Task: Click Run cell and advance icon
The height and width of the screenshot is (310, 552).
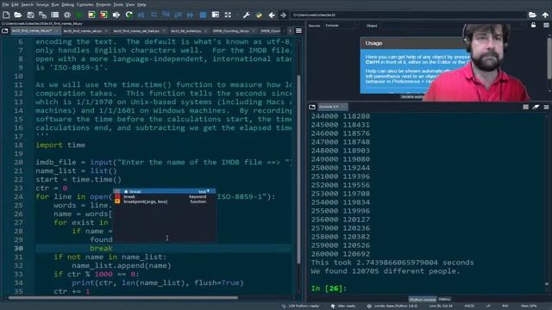Action: click(103, 15)
